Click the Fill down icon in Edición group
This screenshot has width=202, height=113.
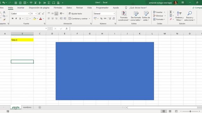171,16
